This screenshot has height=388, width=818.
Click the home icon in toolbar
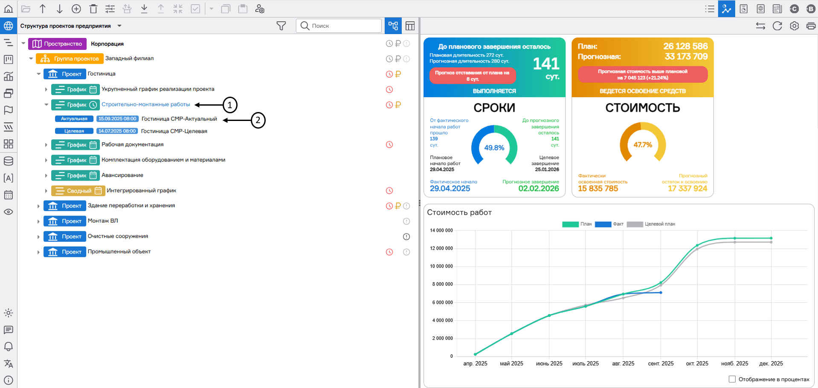pyautogui.click(x=9, y=9)
